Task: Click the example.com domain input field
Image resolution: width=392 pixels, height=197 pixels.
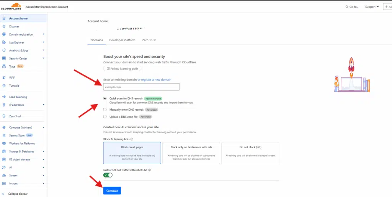Action: (142, 87)
